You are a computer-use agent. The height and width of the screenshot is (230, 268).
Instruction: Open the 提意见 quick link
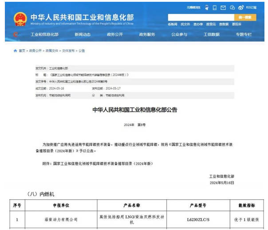click(211, 24)
